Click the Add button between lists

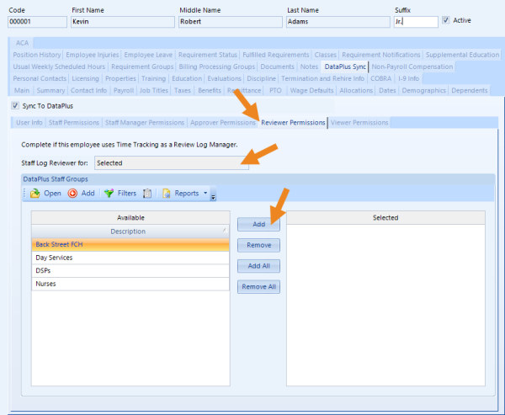(258, 225)
